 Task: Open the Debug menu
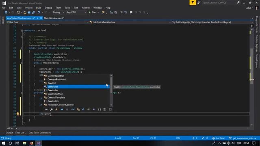pos(48,8)
